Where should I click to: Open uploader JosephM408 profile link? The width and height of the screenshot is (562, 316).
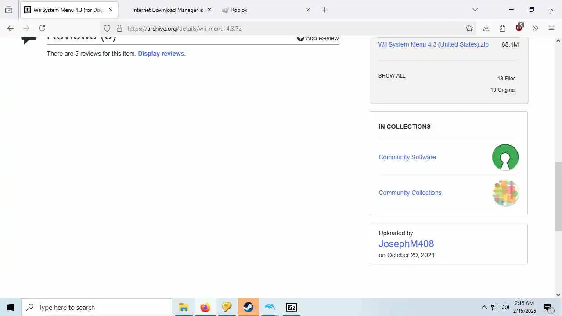(406, 244)
